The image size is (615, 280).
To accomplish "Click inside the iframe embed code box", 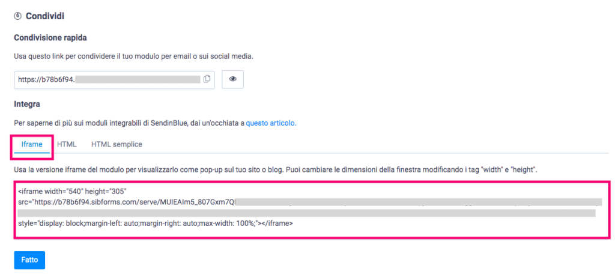I will click(x=312, y=210).
